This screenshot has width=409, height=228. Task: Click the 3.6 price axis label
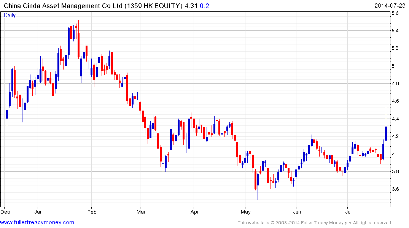click(x=395, y=189)
